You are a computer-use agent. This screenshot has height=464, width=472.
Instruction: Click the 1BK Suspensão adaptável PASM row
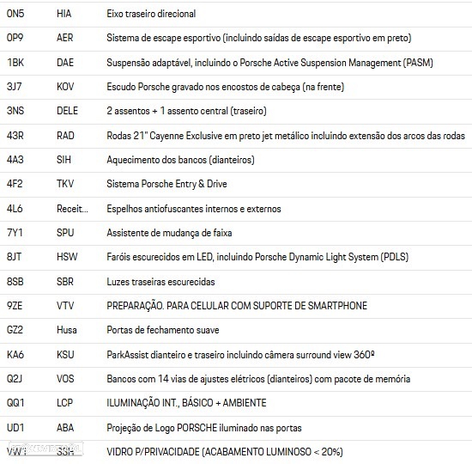236,64
